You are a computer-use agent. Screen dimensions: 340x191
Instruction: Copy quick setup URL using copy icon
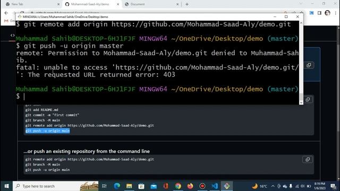pos(309,65)
